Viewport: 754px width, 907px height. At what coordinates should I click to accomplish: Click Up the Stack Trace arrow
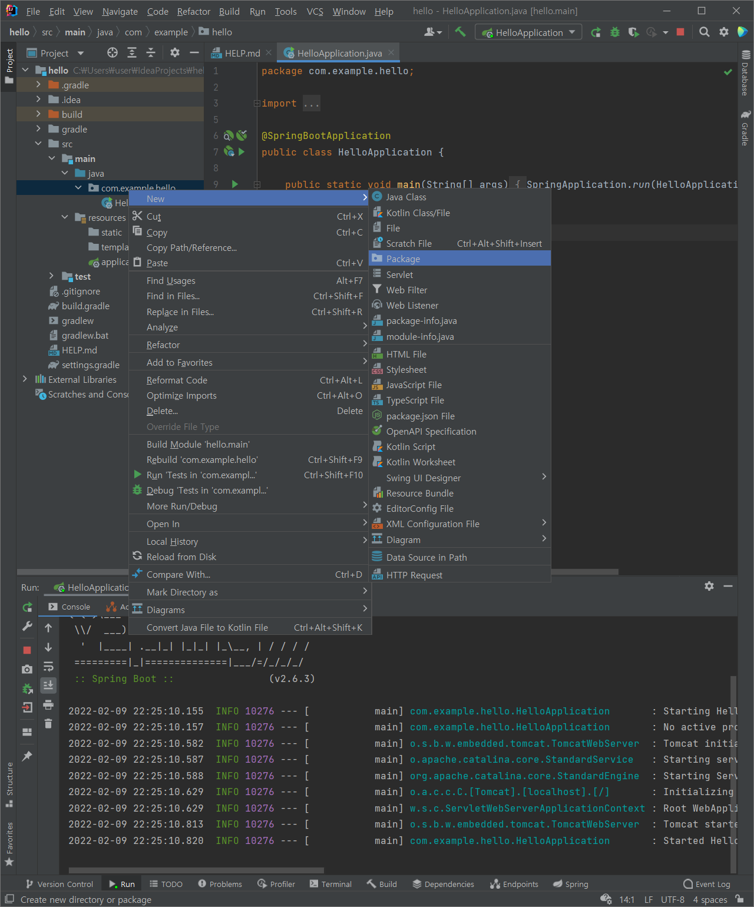[x=48, y=628]
